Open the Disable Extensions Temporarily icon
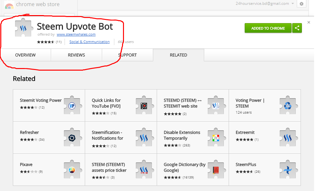Screen dimensions: 316x191 coord(217,138)
